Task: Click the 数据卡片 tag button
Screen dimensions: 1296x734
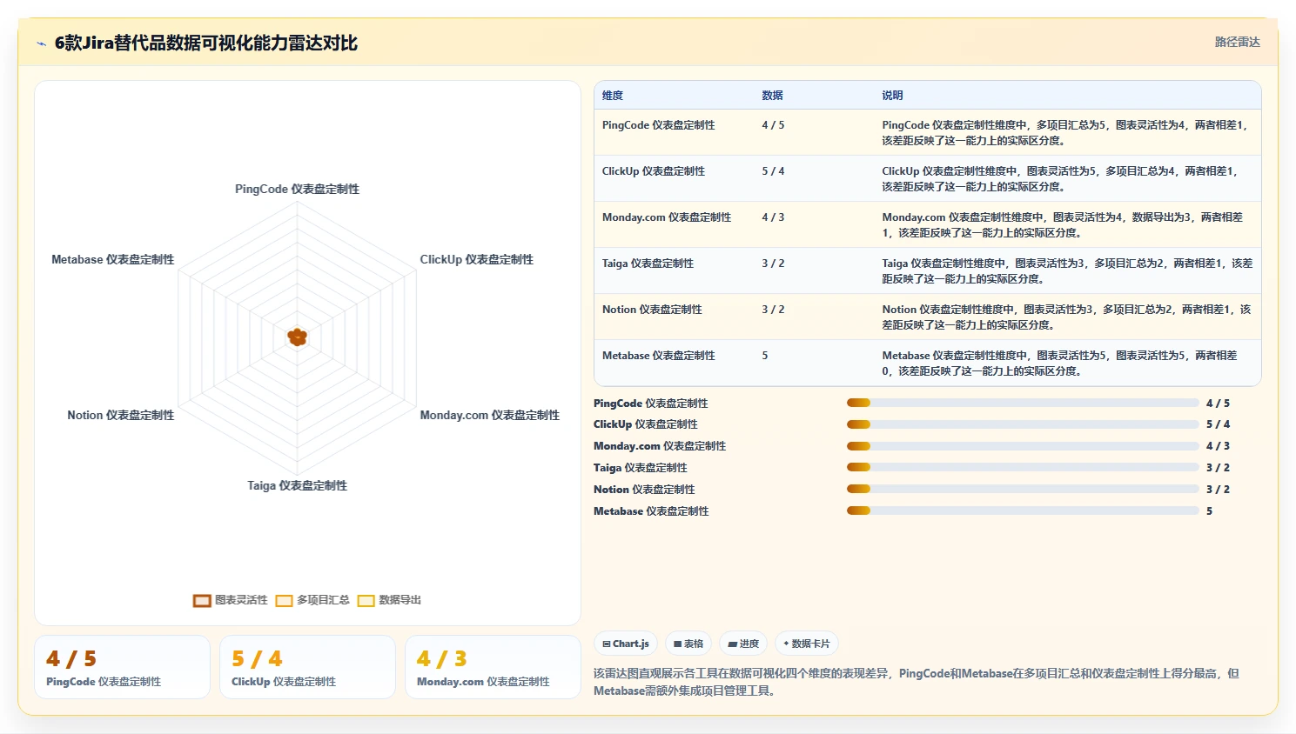Action: 807,644
